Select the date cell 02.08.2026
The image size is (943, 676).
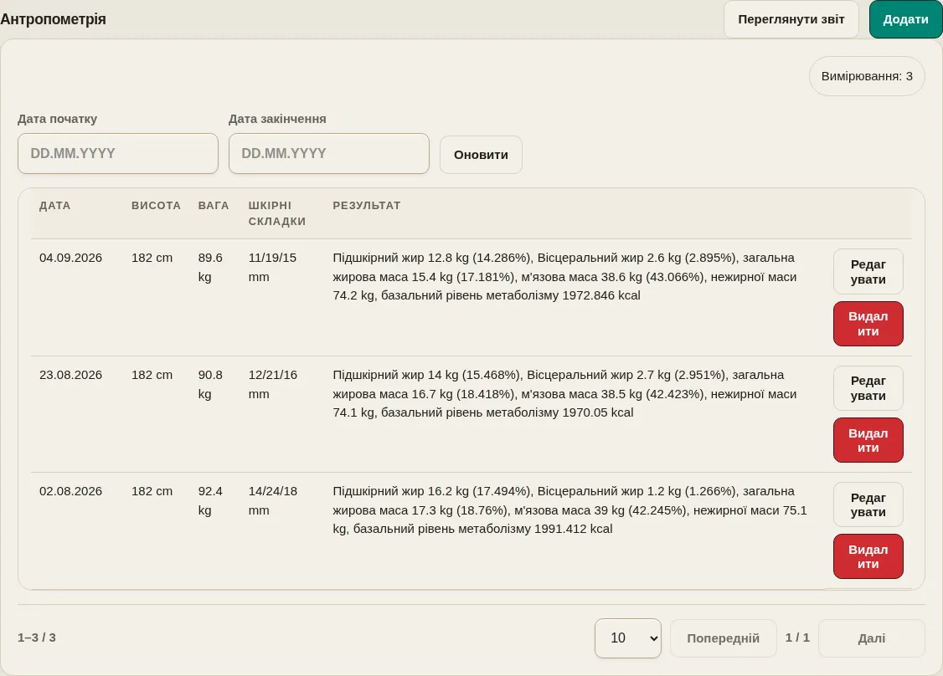point(70,492)
